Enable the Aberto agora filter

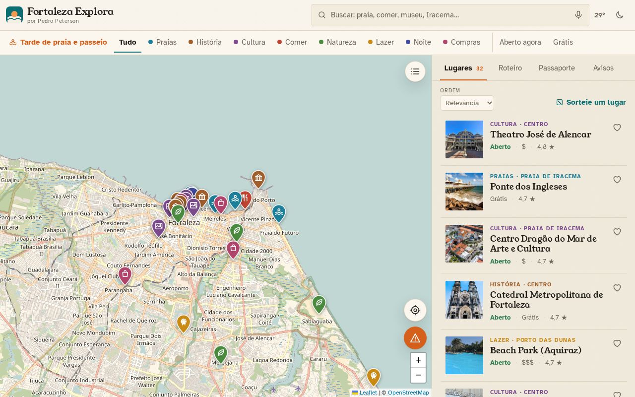click(520, 42)
